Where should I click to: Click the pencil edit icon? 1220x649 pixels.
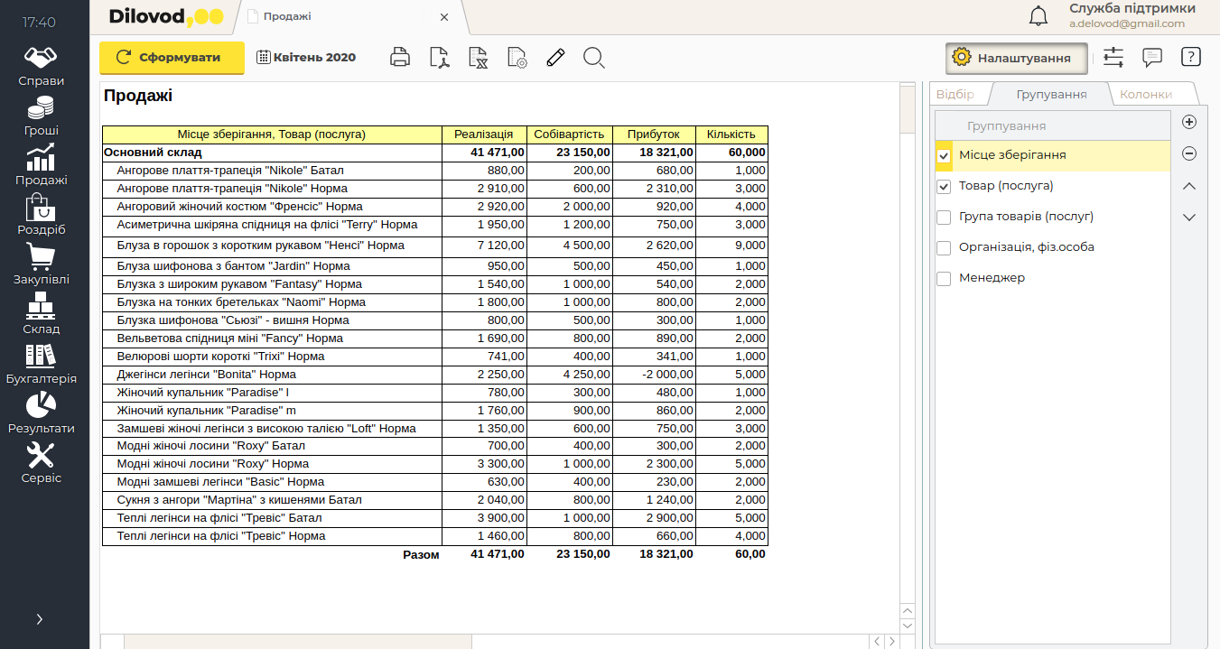pyautogui.click(x=555, y=58)
